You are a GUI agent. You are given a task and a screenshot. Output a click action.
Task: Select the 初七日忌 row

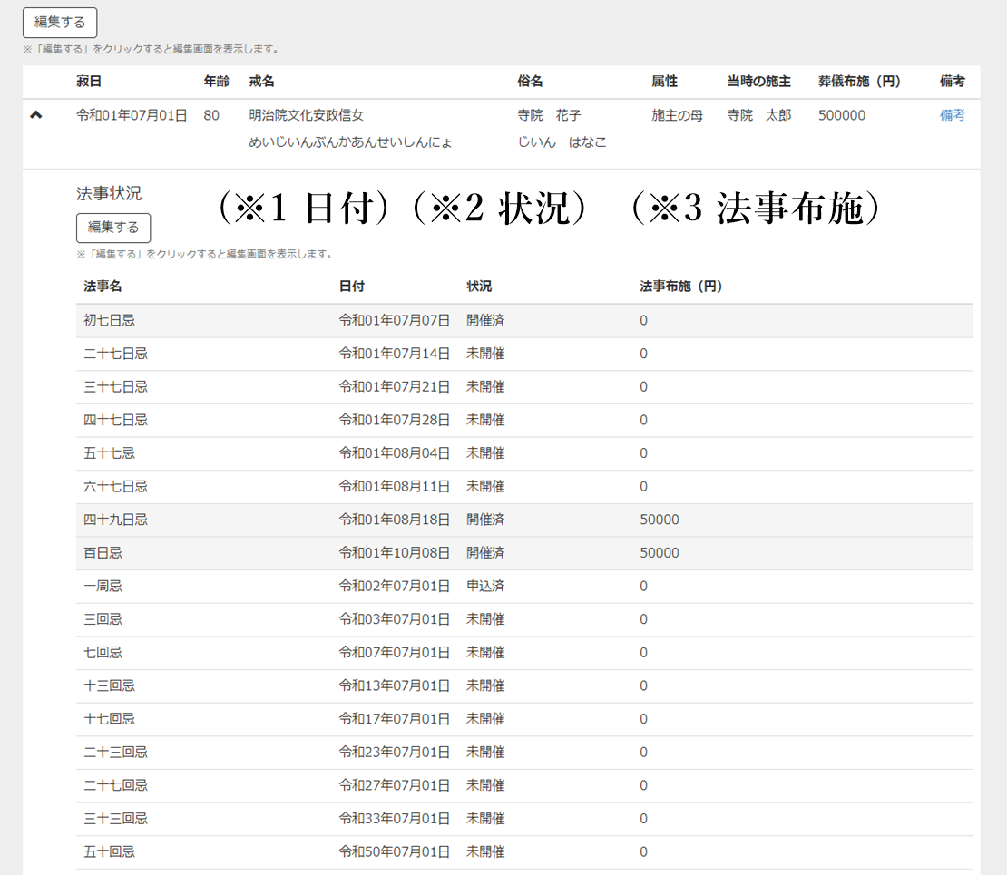tap(109, 320)
